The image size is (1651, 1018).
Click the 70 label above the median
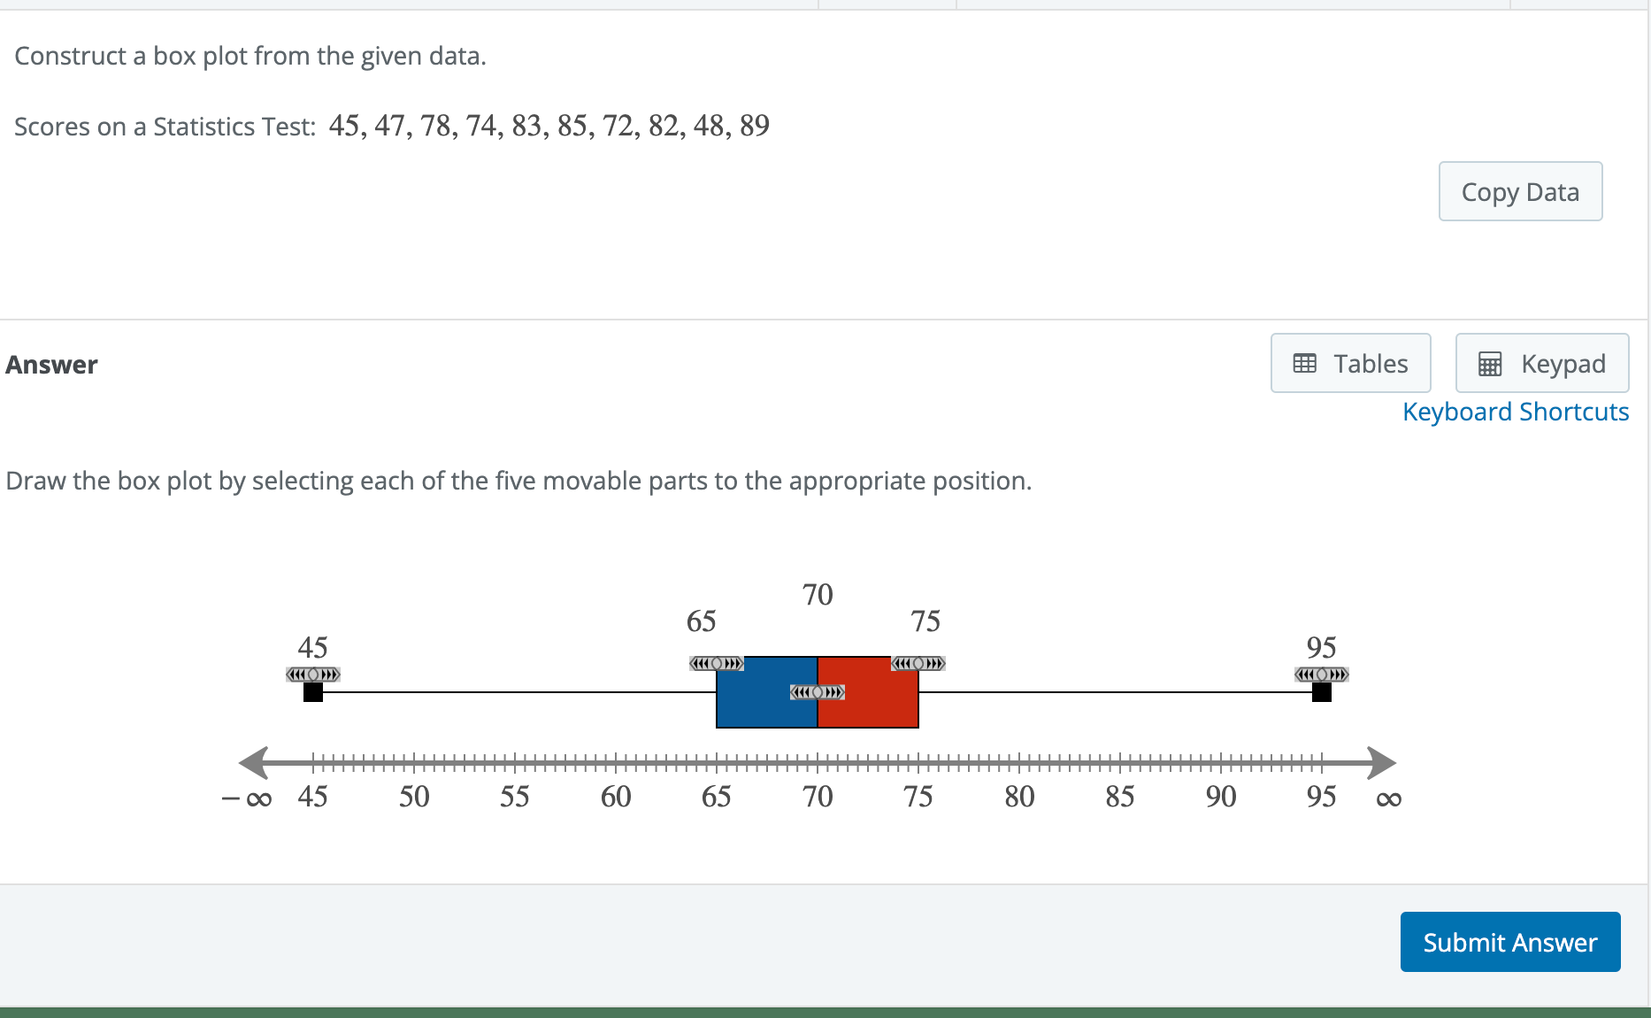click(816, 594)
